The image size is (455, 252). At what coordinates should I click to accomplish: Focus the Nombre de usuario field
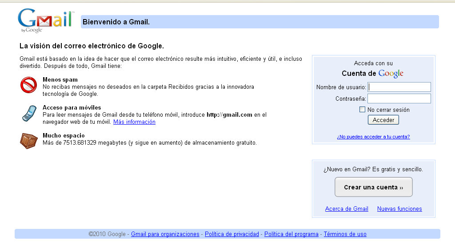tap(399, 87)
